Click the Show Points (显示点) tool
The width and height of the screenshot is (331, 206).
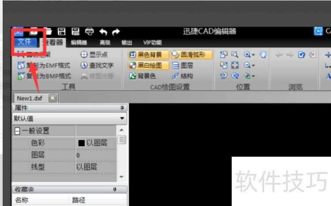point(94,55)
